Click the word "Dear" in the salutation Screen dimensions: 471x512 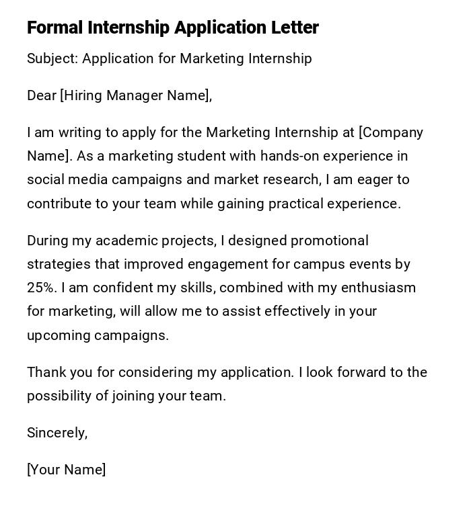(x=42, y=95)
